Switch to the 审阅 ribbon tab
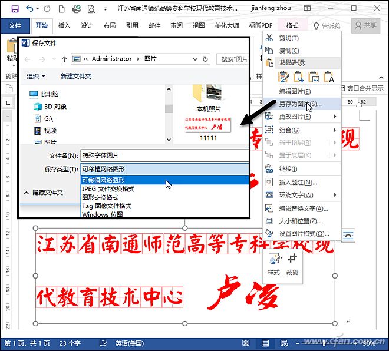This screenshot has height=351, width=389. pyautogui.click(x=177, y=25)
